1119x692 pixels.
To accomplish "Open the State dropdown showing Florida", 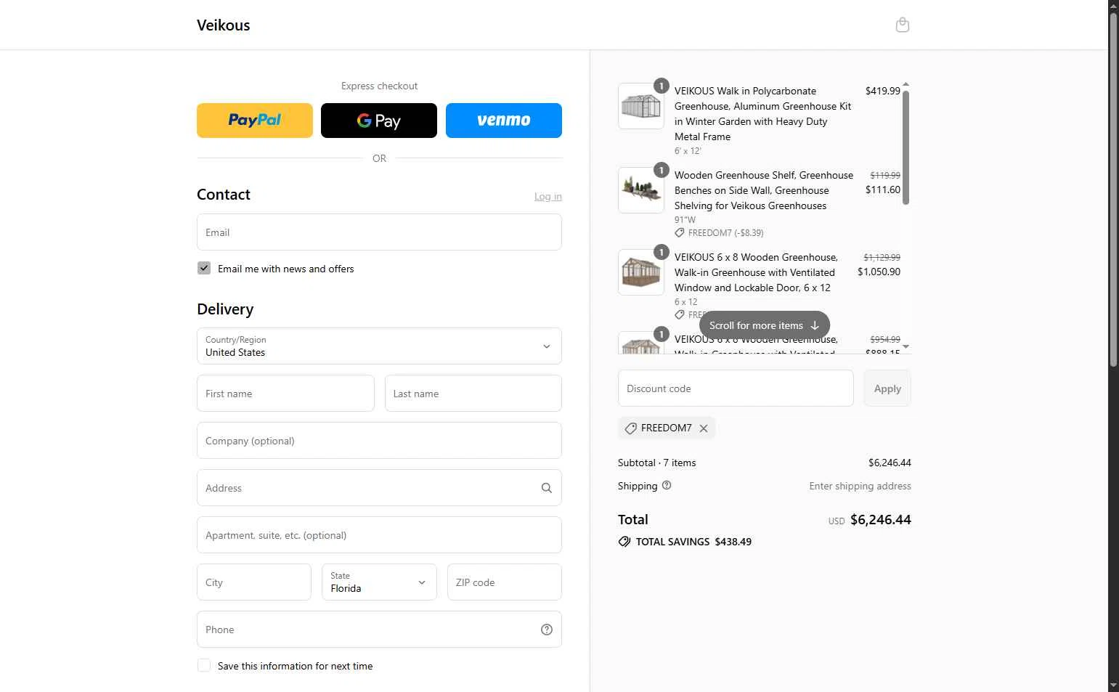I will 379,582.
